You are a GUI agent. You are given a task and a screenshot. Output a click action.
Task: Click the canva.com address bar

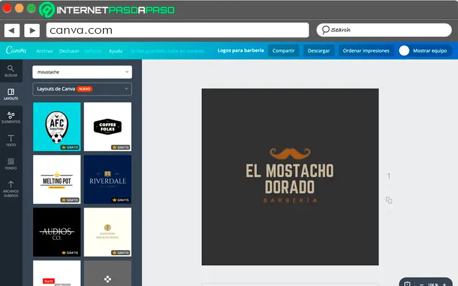pyautogui.click(x=177, y=30)
